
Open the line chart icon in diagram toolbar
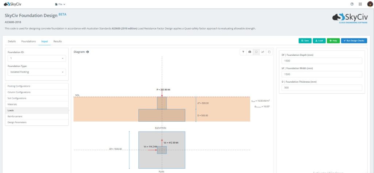pyautogui.click(x=263, y=52)
